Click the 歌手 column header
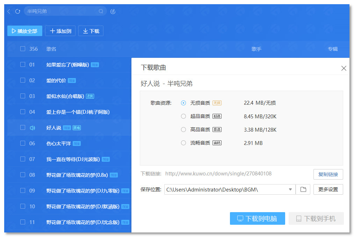Screen dimensions: 354x237 coord(257,49)
